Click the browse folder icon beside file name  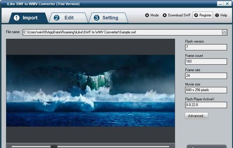point(224,32)
